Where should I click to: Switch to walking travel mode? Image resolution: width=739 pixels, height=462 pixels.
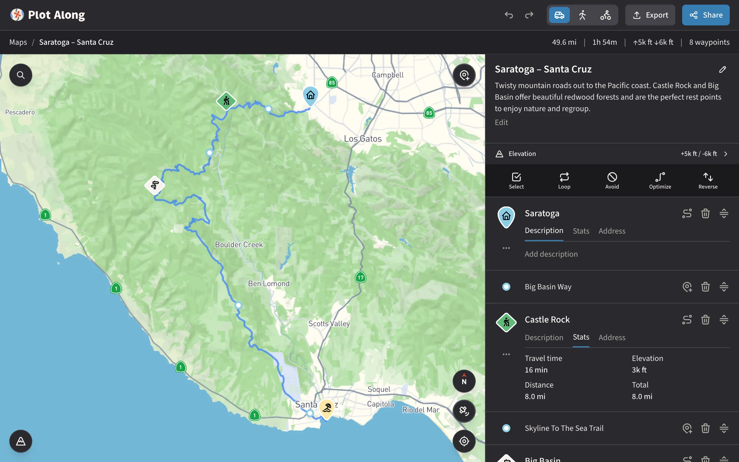pyautogui.click(x=582, y=15)
